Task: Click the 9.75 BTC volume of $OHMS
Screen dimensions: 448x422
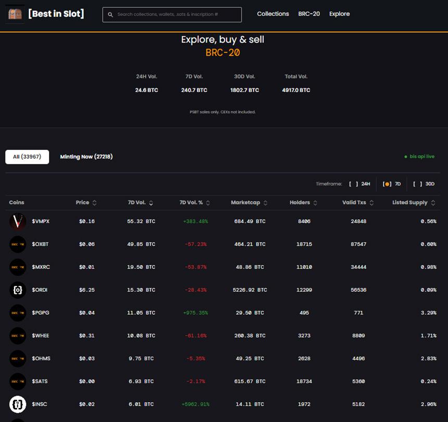Action: 141,359
